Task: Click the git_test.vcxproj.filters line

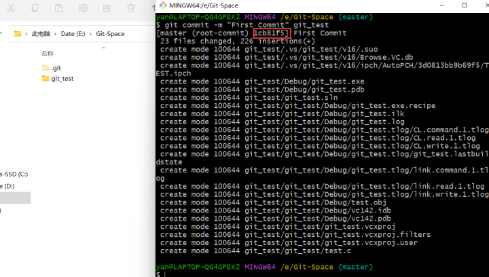Action: pyautogui.click(x=295, y=235)
